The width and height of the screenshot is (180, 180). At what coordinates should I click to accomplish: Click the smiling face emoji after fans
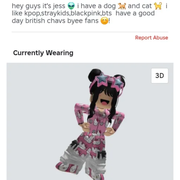(104, 21)
